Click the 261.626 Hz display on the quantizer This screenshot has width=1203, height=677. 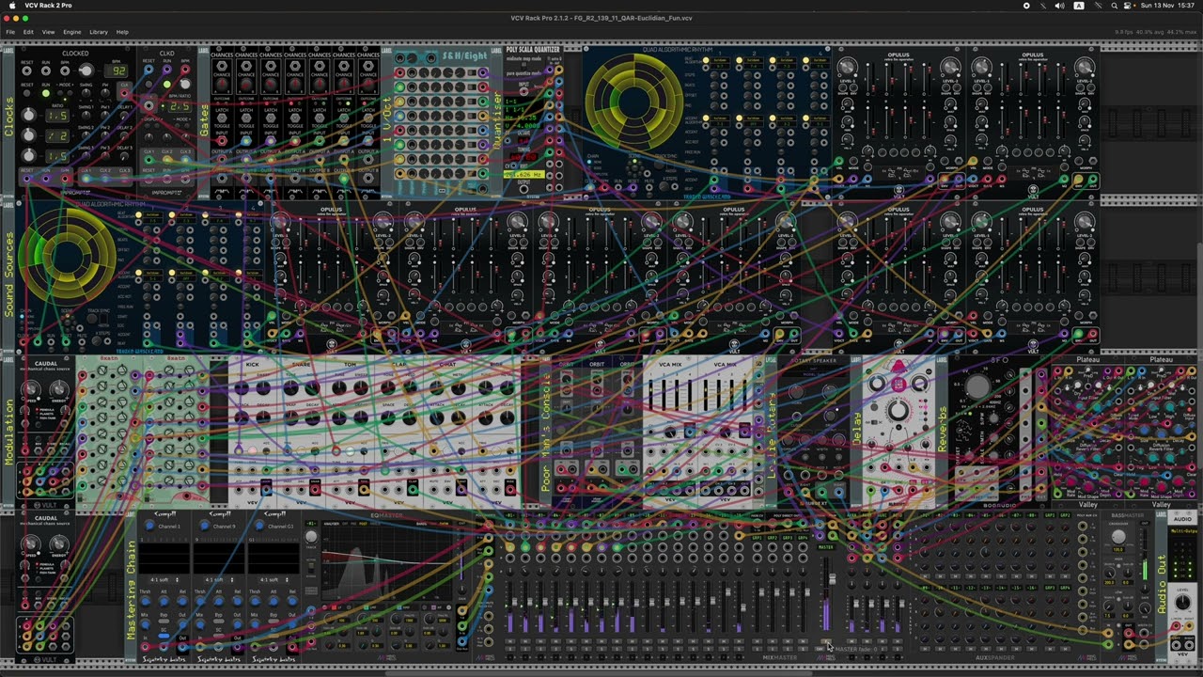click(526, 174)
